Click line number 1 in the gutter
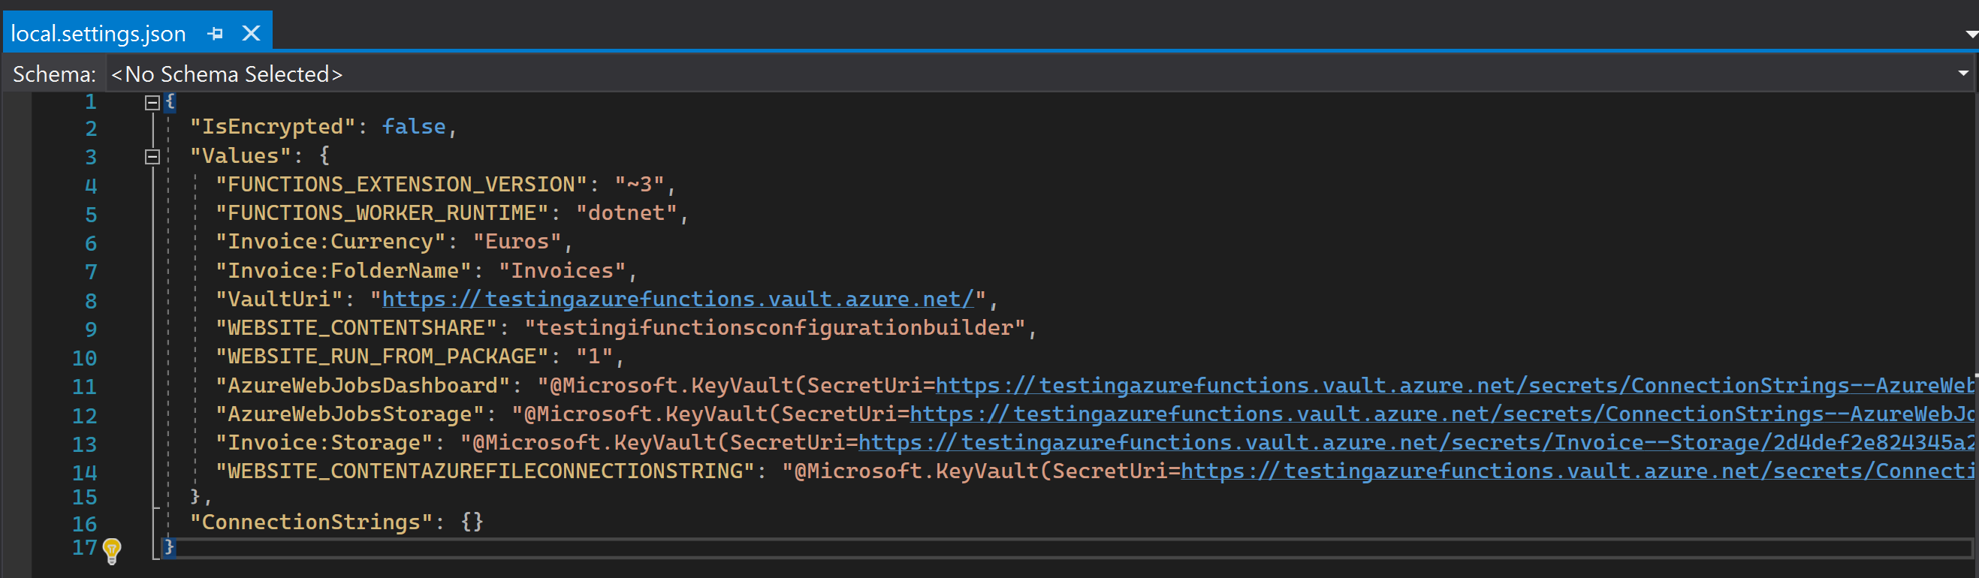Image resolution: width=1979 pixels, height=578 pixels. click(91, 102)
